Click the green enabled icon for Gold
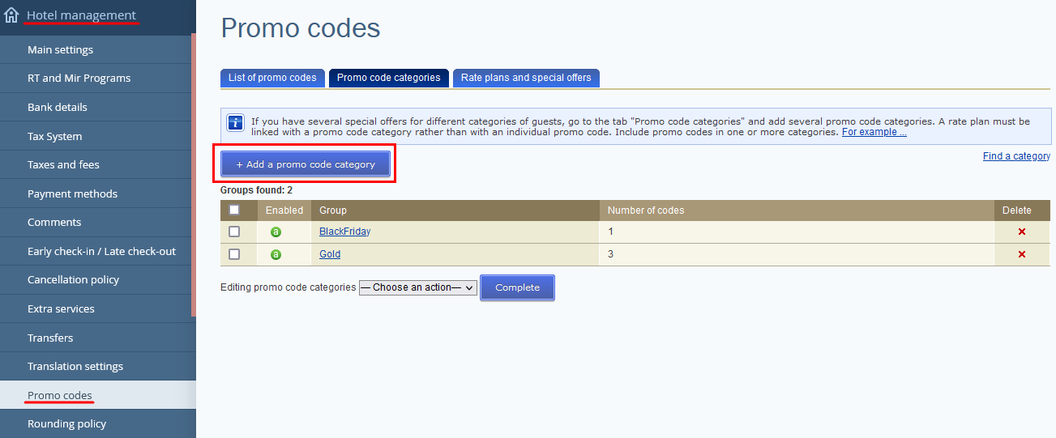This screenshot has width=1056, height=438. click(x=276, y=254)
